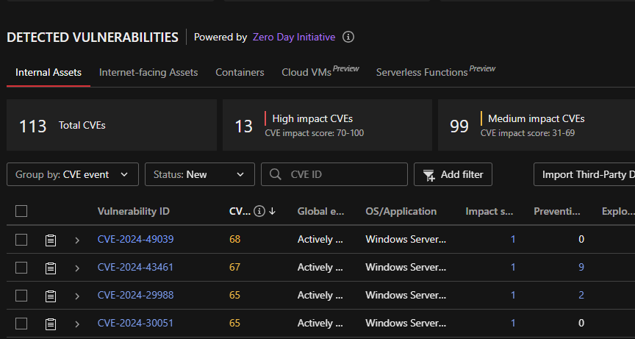Click the sort arrow in CVE score column
This screenshot has height=339, width=635.
(x=272, y=212)
